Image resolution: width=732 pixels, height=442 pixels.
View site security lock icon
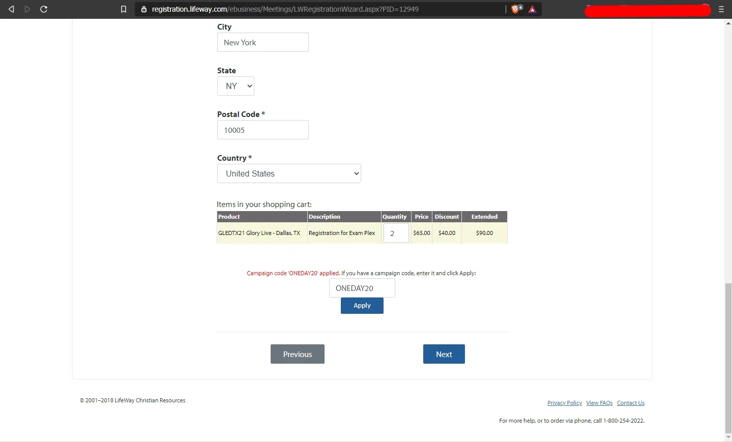144,9
